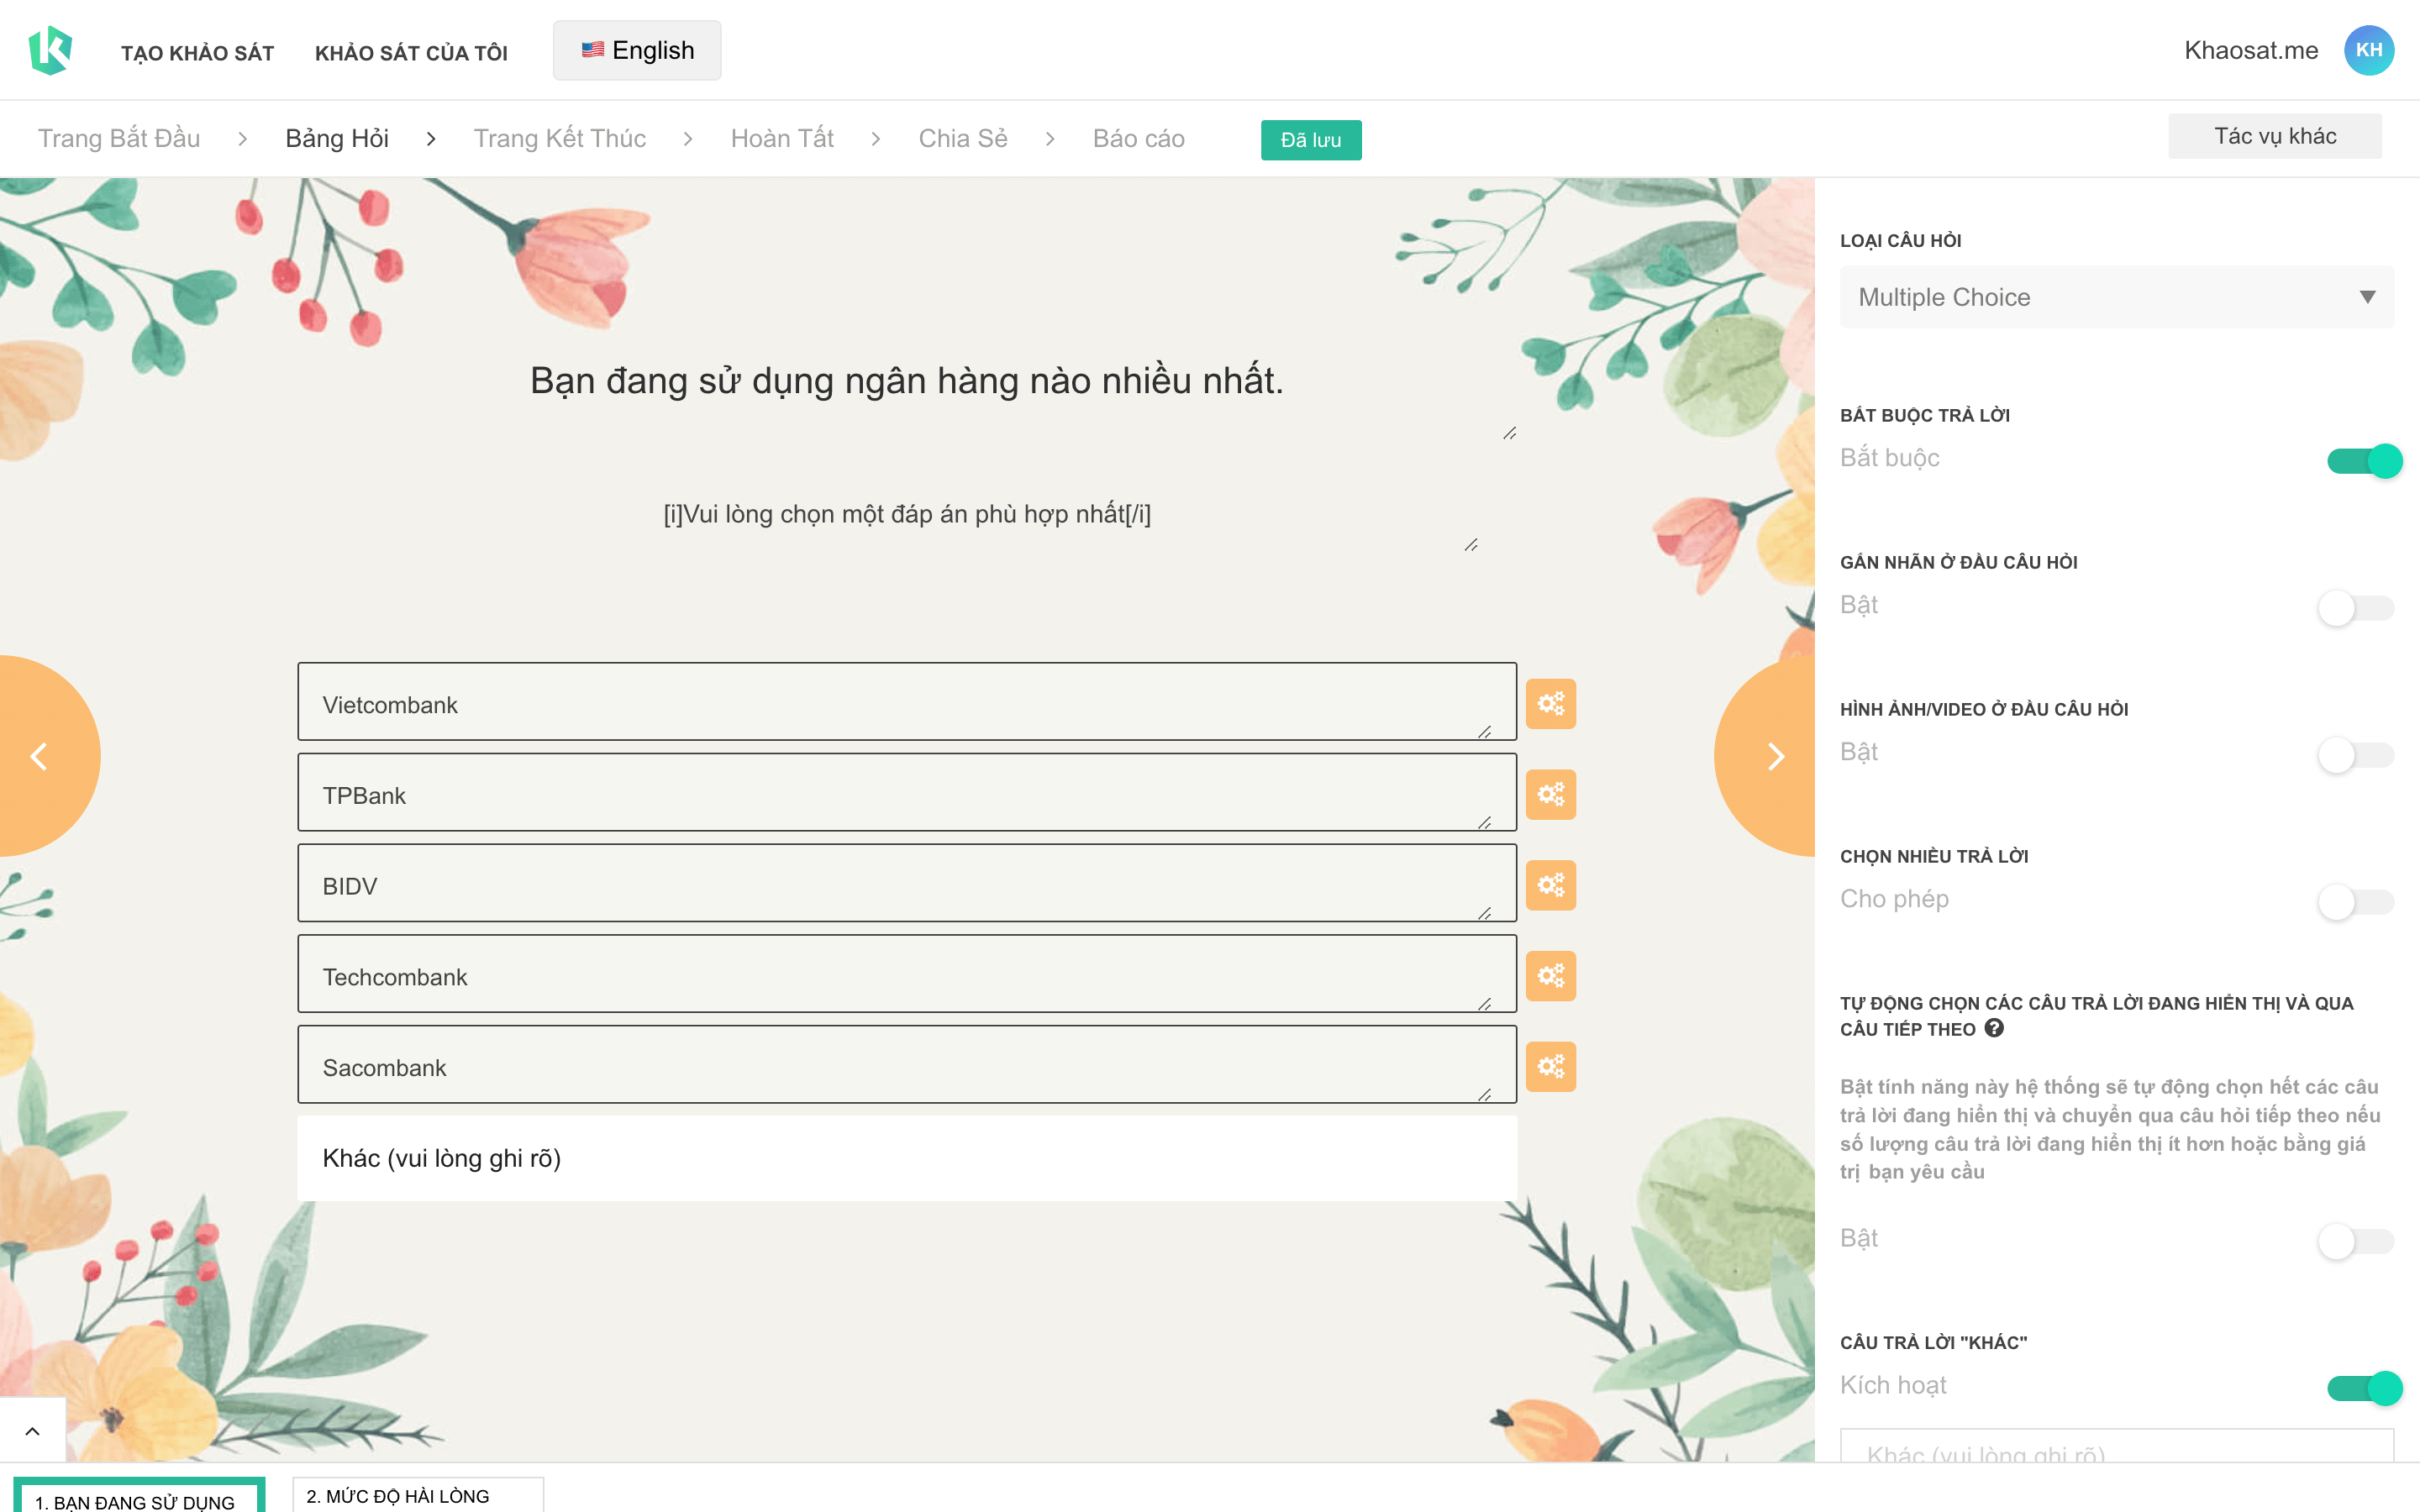Select question tab 1. BẠN ĐANG SỬ DỤNG
Viewport: 2420px width, 1512px height.
(x=139, y=1496)
